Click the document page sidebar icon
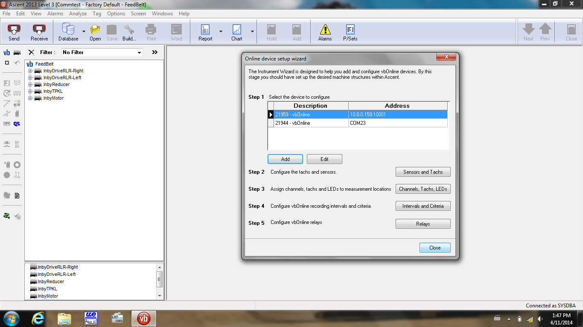583x327 pixels. (x=17, y=195)
